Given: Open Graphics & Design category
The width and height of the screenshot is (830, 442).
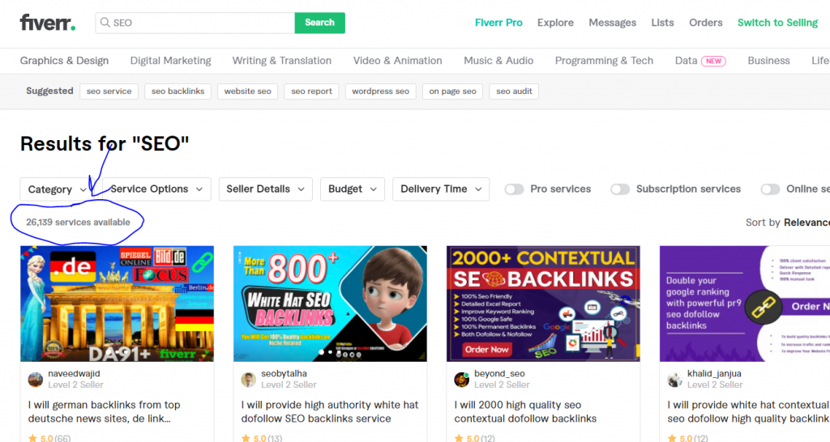Looking at the screenshot, I should [64, 60].
